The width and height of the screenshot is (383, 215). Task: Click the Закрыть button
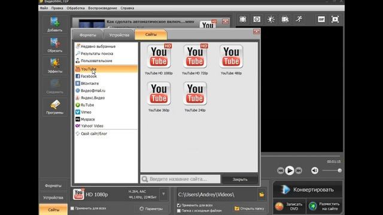coord(240,179)
